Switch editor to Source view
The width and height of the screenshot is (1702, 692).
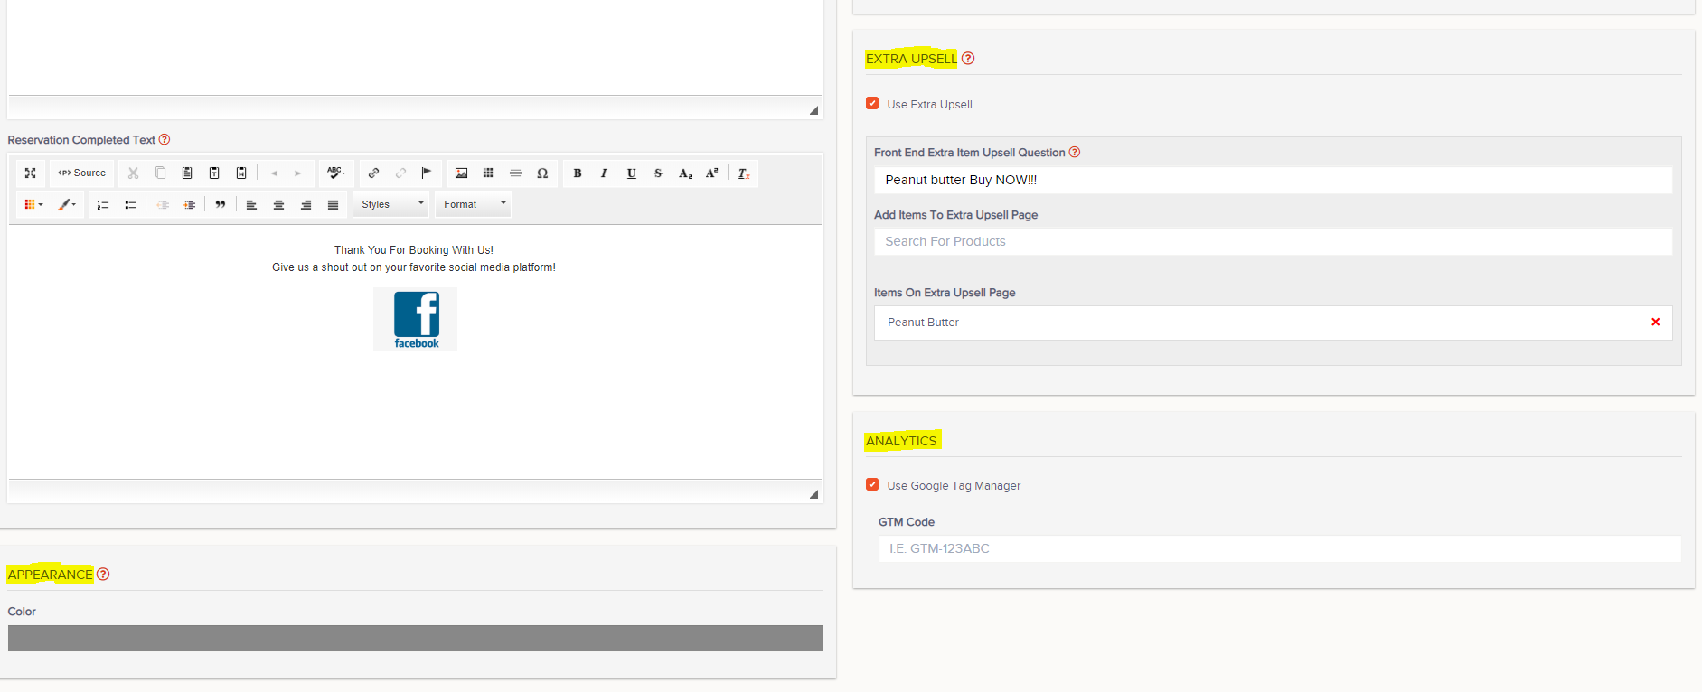[82, 173]
